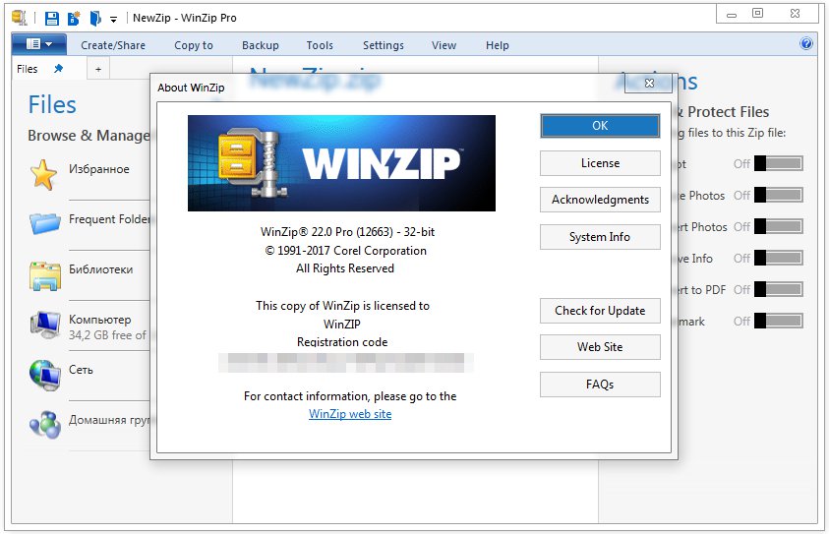Open Frequent Folders entry
Screen dimensions: 829x534
[x=109, y=219]
